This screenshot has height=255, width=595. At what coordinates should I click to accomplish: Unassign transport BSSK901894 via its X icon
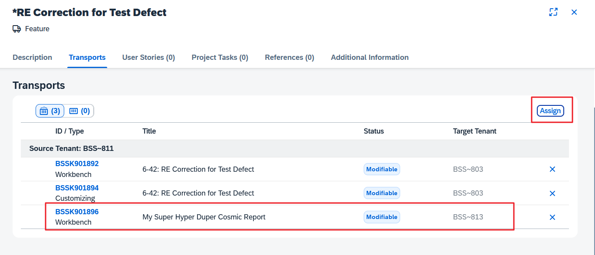point(552,193)
